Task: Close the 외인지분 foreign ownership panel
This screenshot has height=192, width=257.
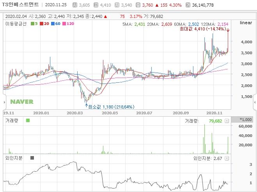Action: click(x=227, y=158)
